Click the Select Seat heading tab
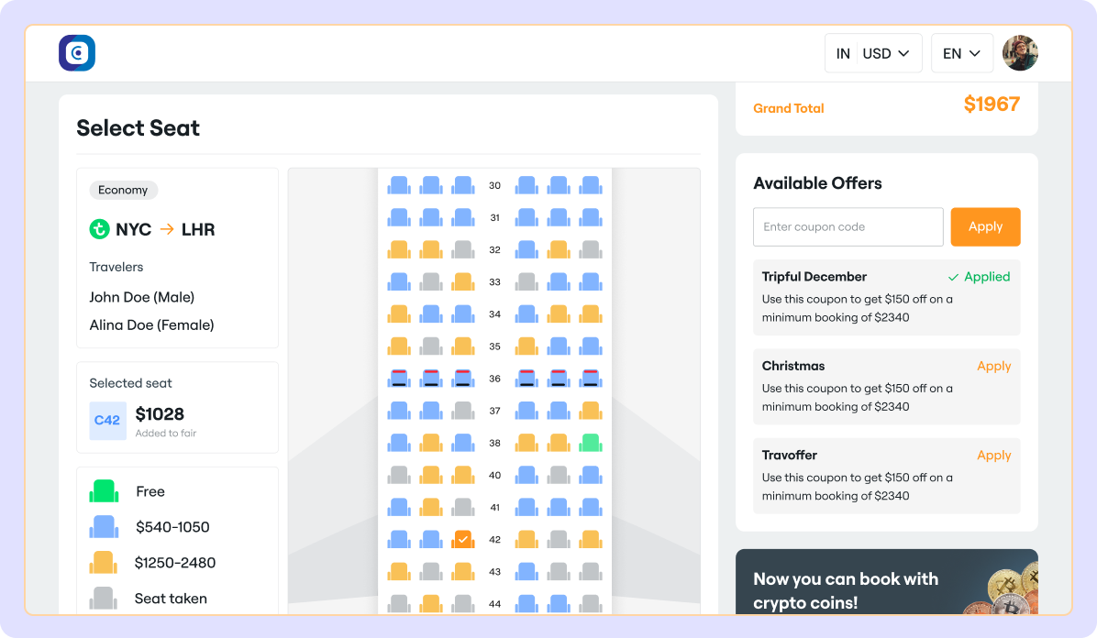This screenshot has width=1097, height=638. click(138, 128)
